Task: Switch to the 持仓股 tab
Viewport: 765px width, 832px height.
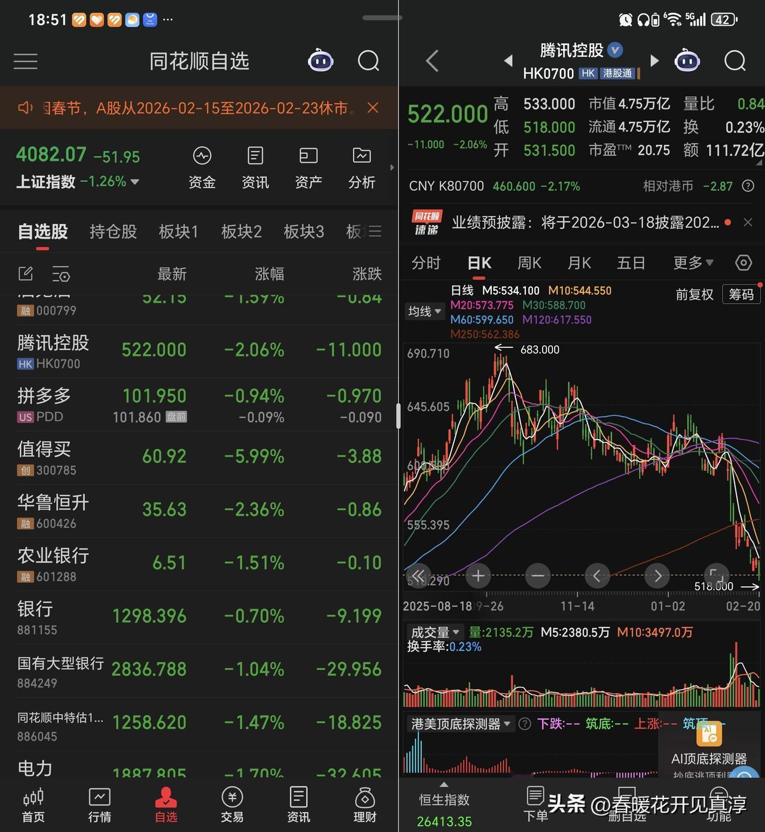Action: 113,232
